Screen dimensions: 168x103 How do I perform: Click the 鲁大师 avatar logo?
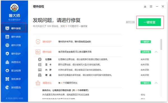14,8
